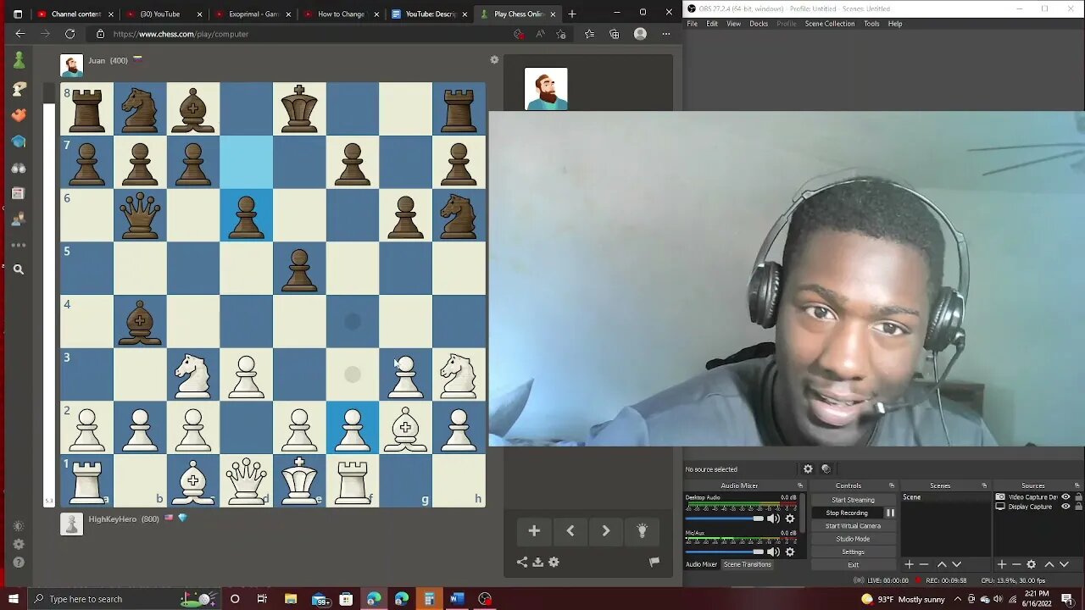The image size is (1085, 610).
Task: Open OBS Settings from Controls panel
Action: coord(853,552)
